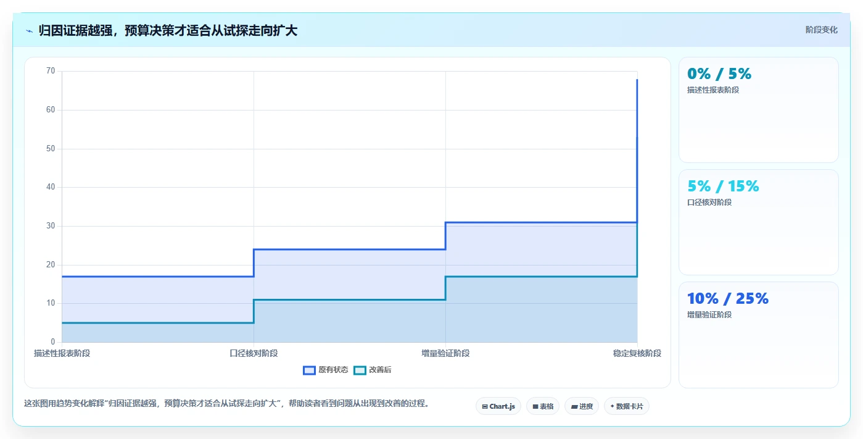Viewport: 863px width, 439px height.
Task: Click the 数据卡片 tag pill
Action: pos(627,406)
